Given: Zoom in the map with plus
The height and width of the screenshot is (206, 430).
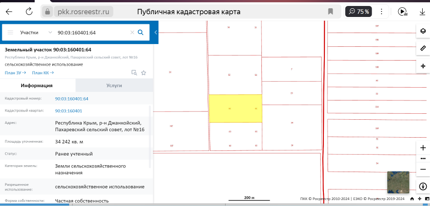Looking at the screenshot, I should [x=423, y=148].
